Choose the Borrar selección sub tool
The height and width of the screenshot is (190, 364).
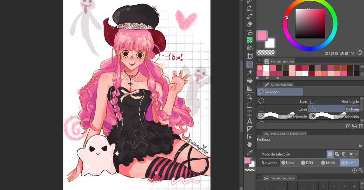pos(334,117)
